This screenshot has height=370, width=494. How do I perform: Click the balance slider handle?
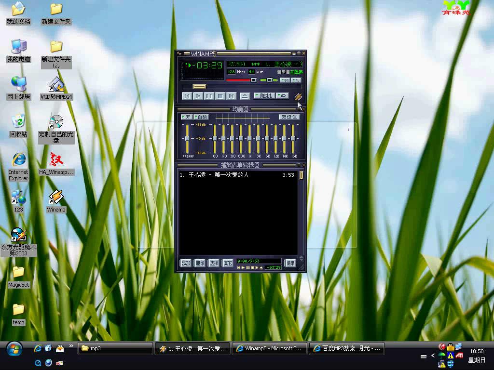pyautogui.click(x=269, y=80)
